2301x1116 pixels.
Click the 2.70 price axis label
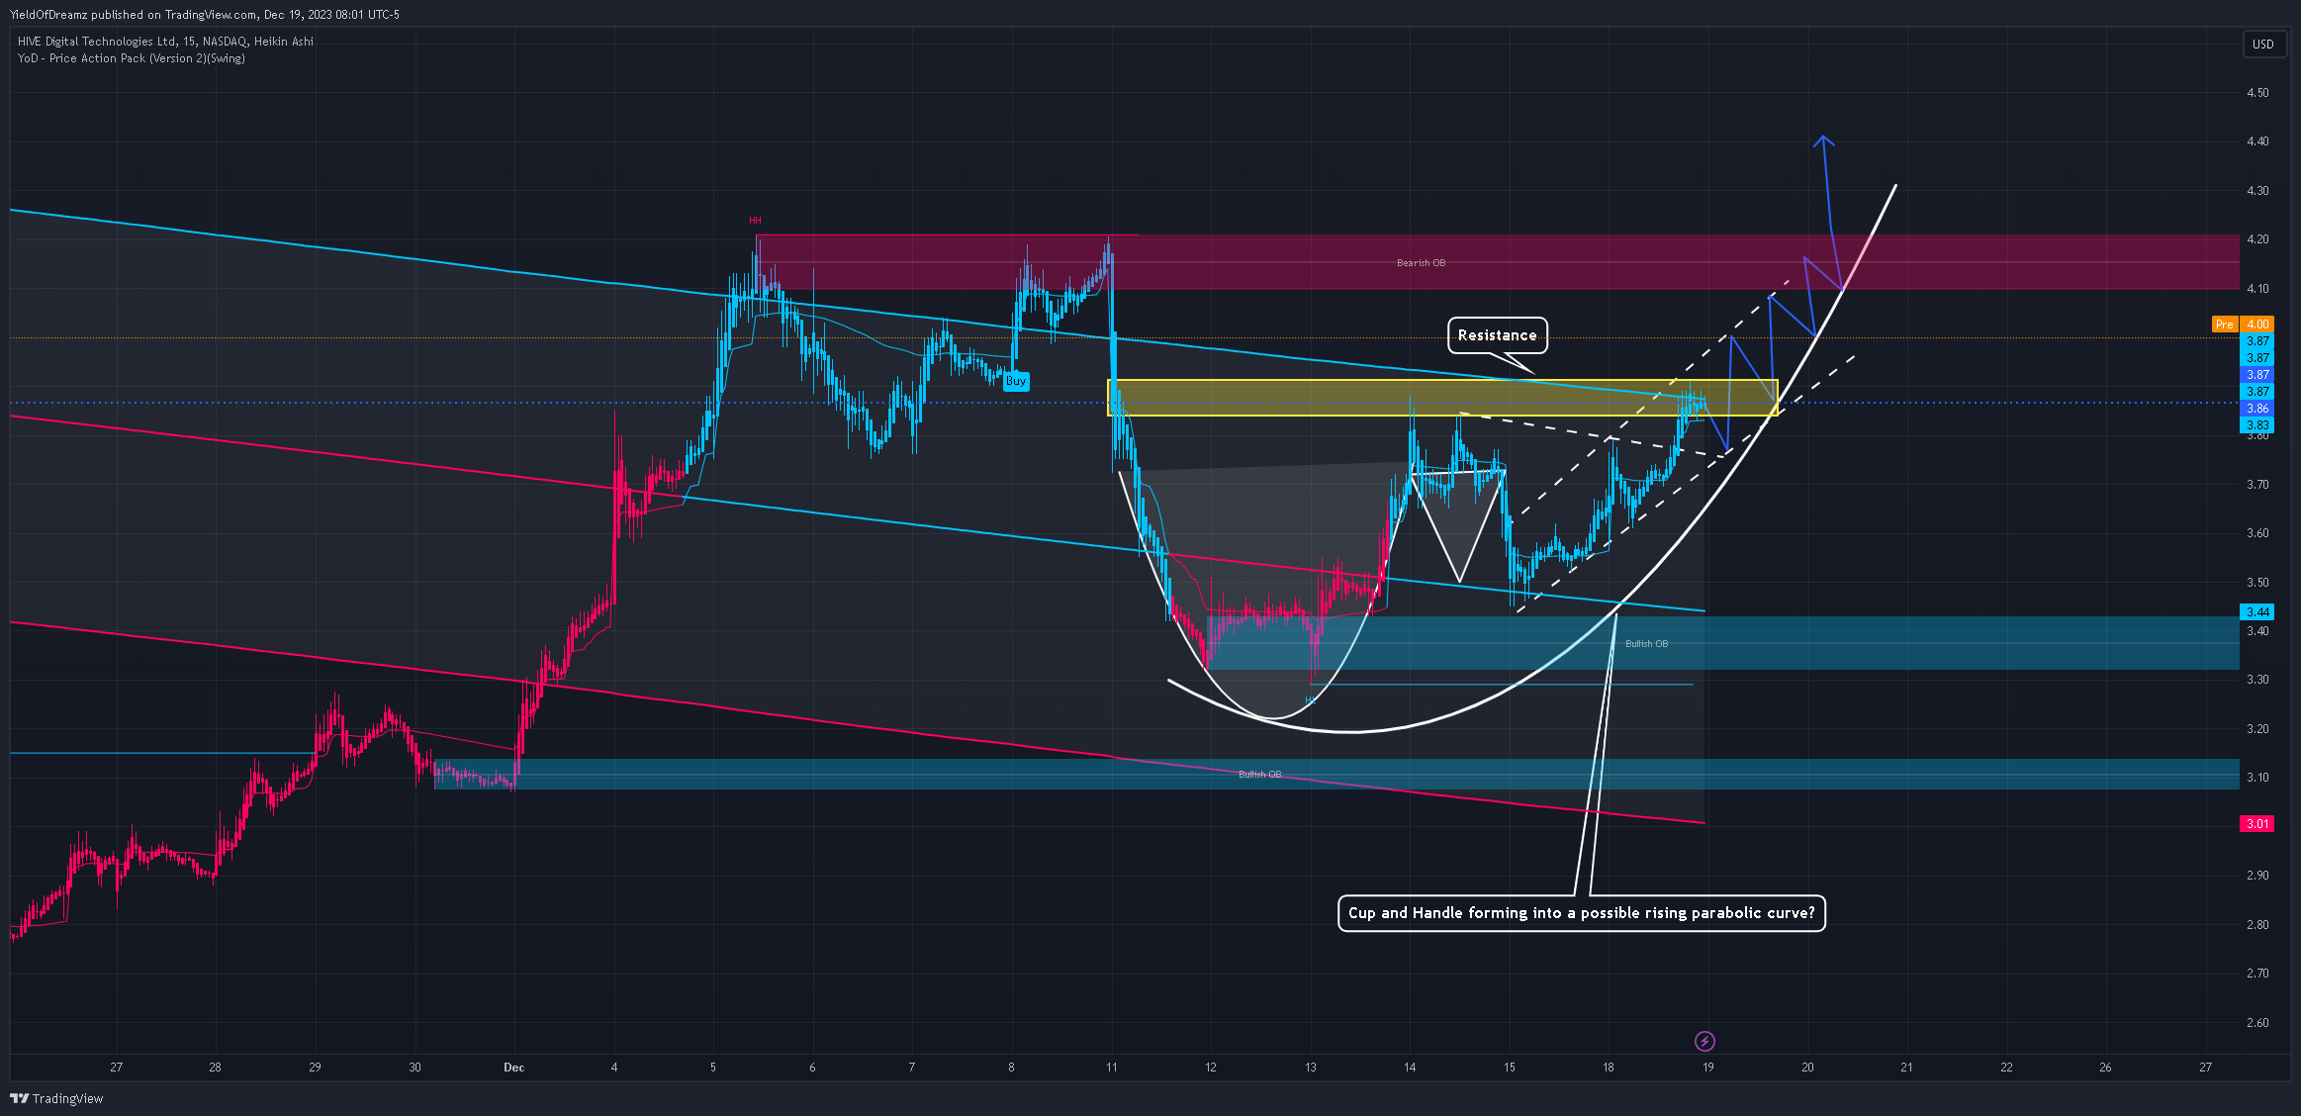[2257, 974]
